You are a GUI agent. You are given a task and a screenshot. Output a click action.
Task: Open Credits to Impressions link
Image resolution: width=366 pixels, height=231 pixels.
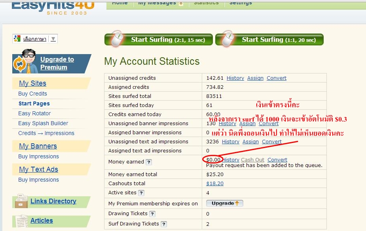point(46,133)
